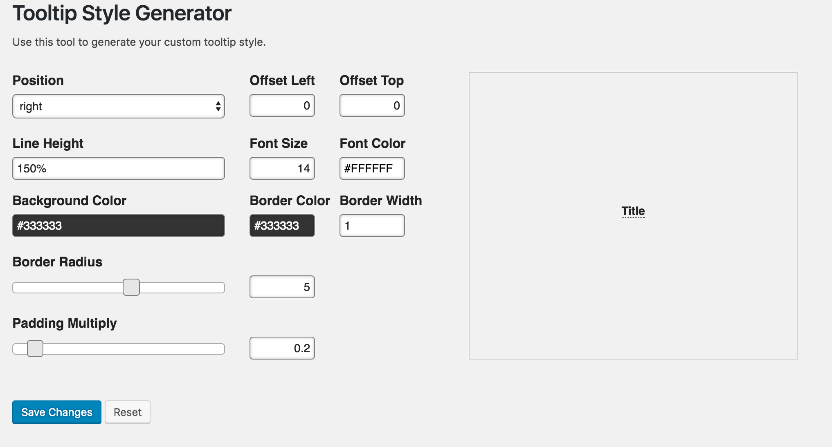Click the Save Changes button
This screenshot has width=832, height=447.
57,412
